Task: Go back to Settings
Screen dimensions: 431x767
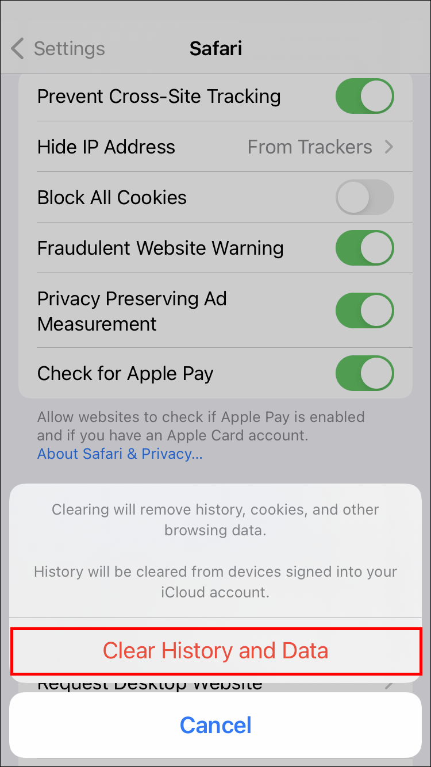Action: point(58,49)
